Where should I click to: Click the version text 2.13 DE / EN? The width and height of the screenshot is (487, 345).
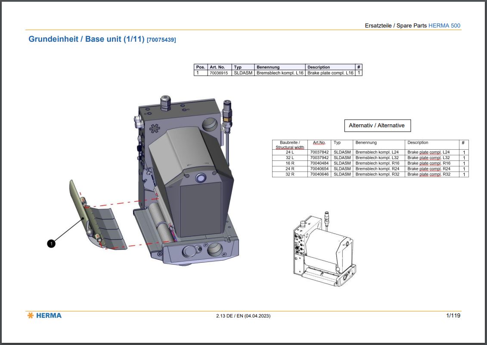[243, 316]
